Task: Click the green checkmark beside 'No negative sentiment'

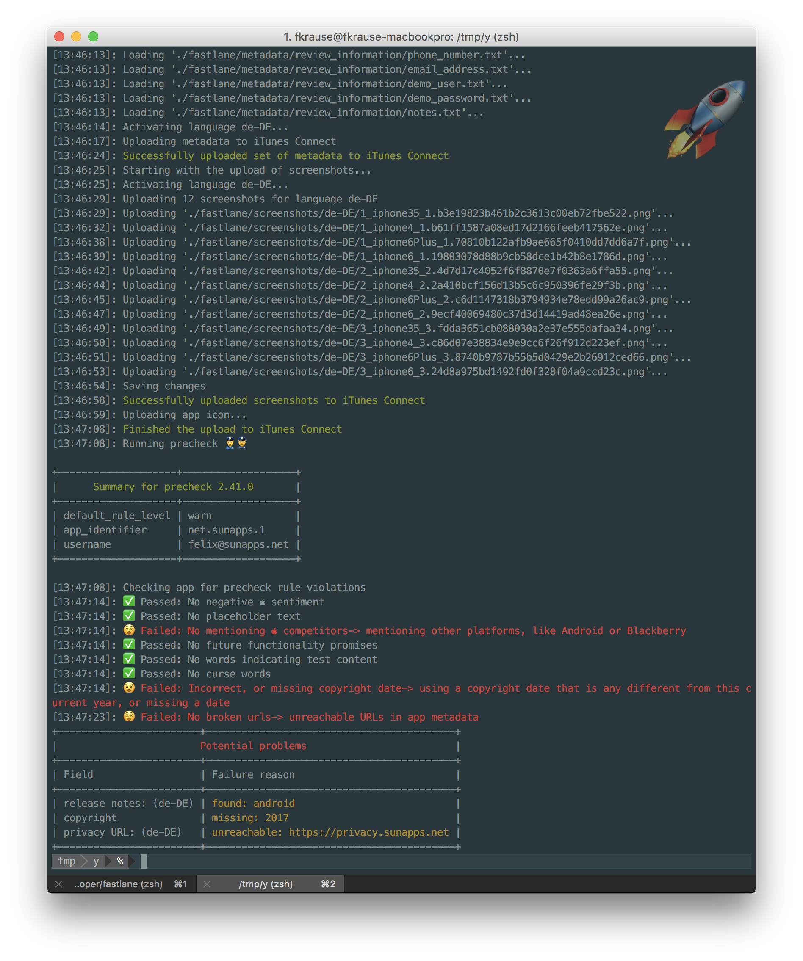Action: point(129,601)
